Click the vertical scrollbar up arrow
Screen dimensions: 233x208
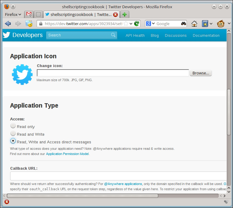[x=229, y=31]
